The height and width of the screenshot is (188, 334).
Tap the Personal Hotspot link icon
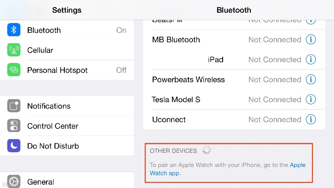coord(14,70)
